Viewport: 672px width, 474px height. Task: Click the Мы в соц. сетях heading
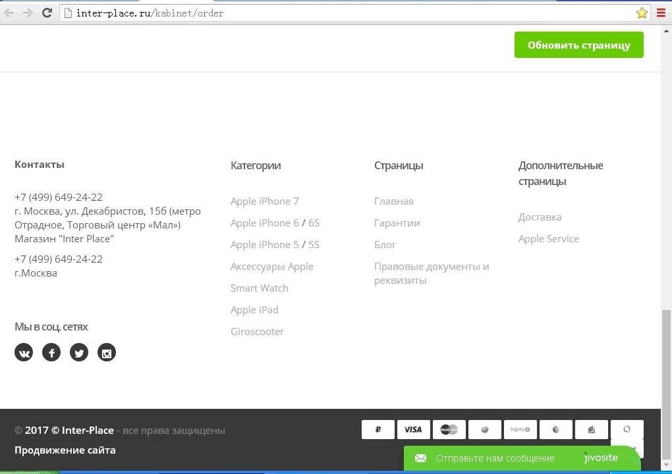coord(51,327)
